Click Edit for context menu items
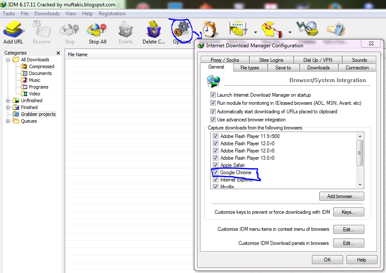This screenshot has width=386, height=273. [349, 230]
